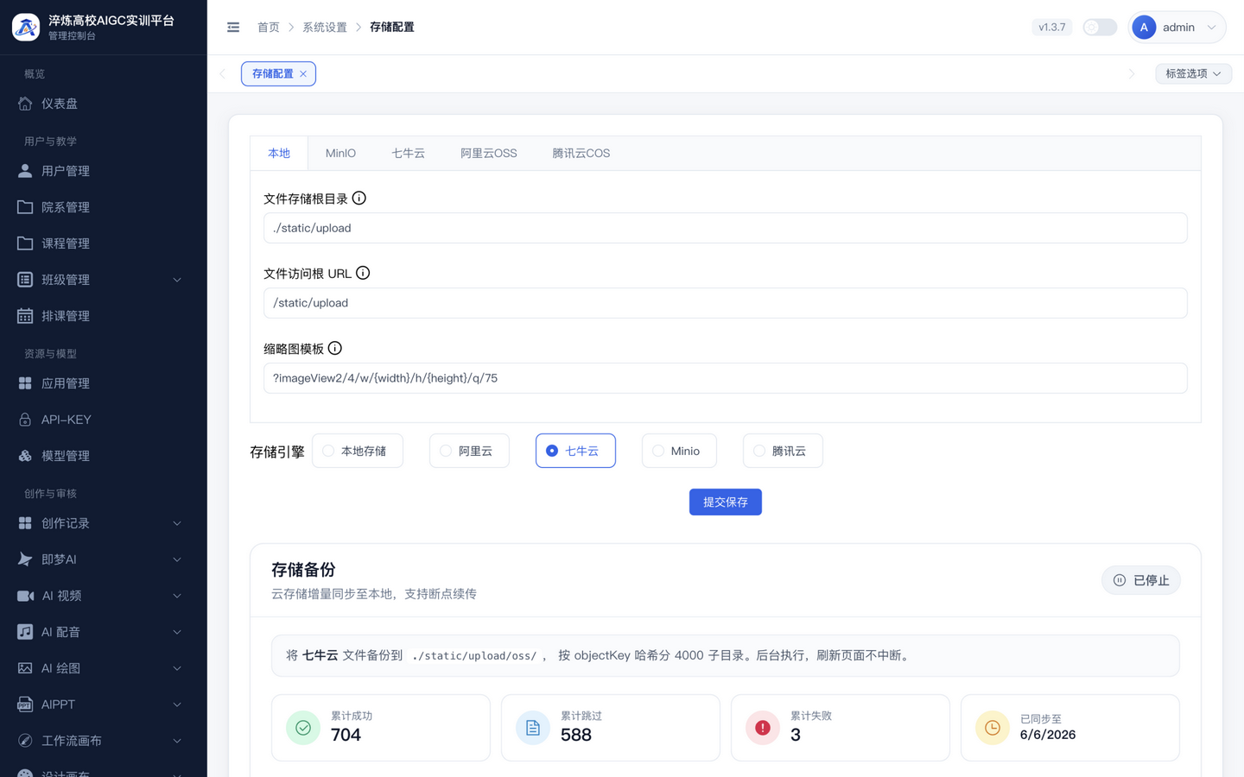Expand the 即梦AI submenu chevron
The width and height of the screenshot is (1244, 777).
click(x=177, y=559)
